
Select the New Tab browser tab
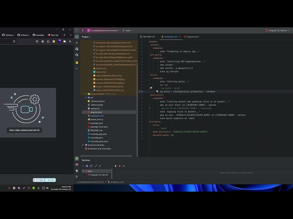click(x=53, y=35)
